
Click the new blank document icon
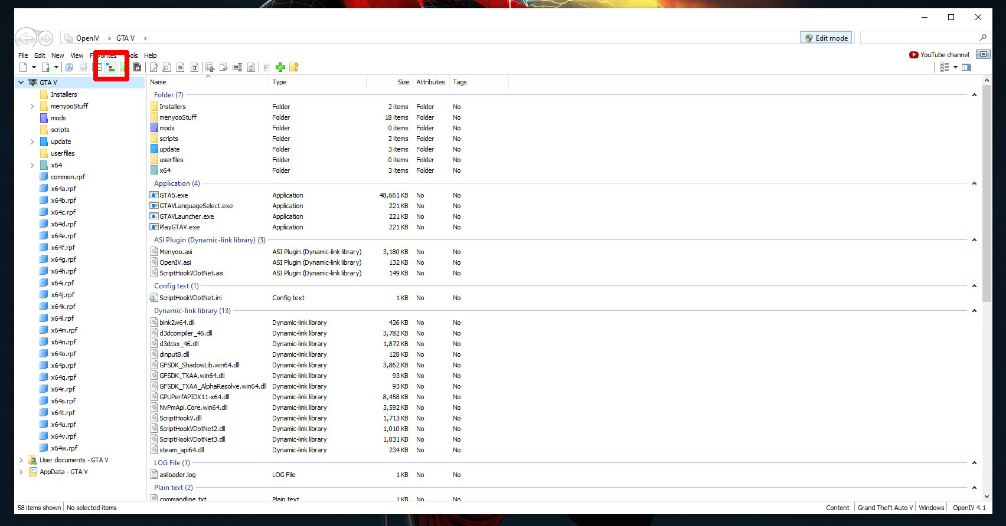(x=23, y=67)
